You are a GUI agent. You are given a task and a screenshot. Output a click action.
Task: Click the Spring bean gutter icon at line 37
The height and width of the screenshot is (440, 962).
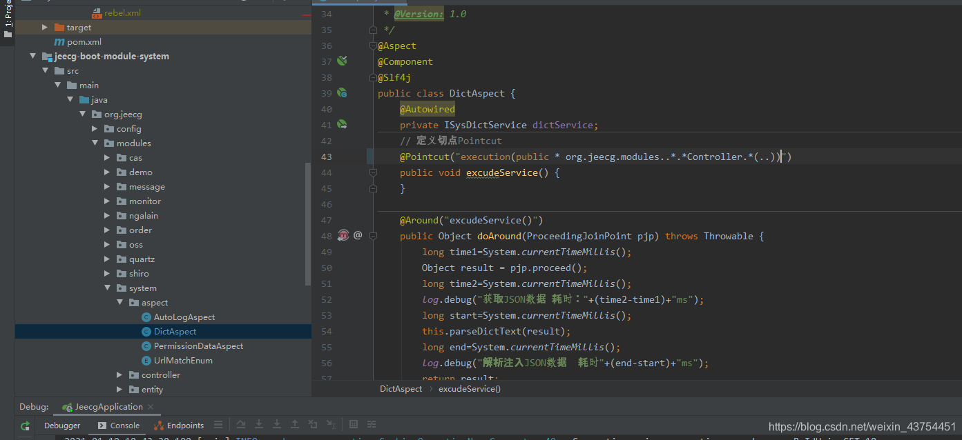[x=342, y=61]
